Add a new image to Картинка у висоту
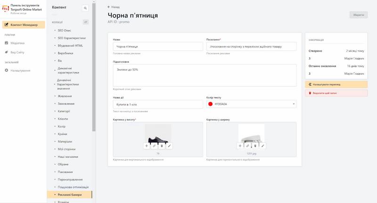 point(147,146)
